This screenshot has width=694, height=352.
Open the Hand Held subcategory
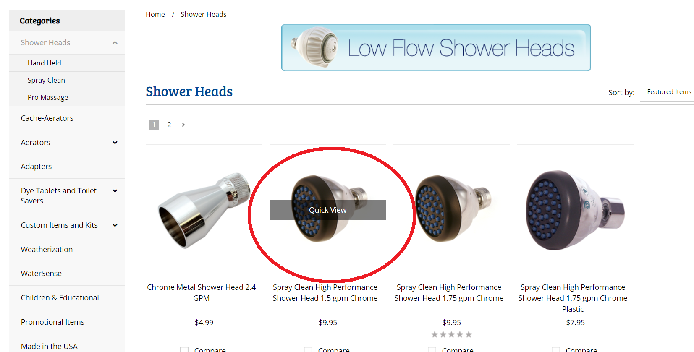coord(45,63)
